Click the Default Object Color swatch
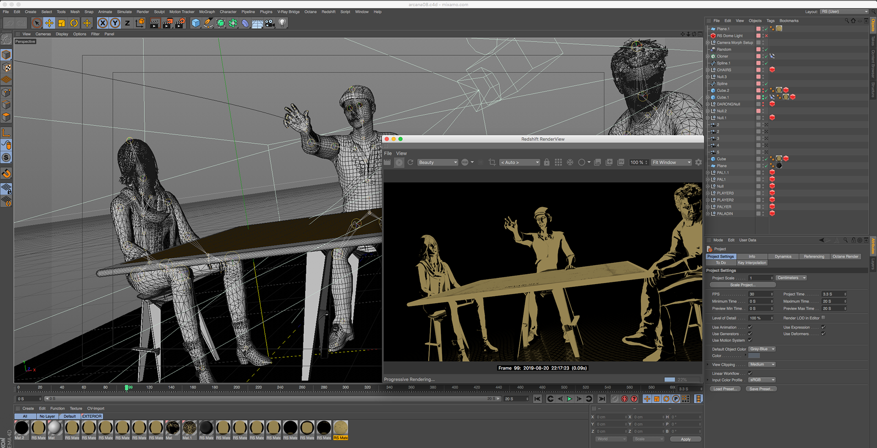The height and width of the screenshot is (448, 877). click(754, 356)
